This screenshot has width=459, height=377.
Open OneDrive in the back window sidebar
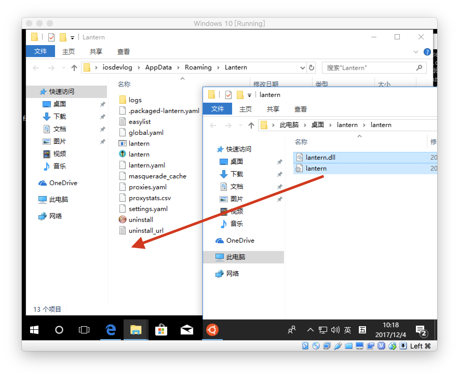63,183
